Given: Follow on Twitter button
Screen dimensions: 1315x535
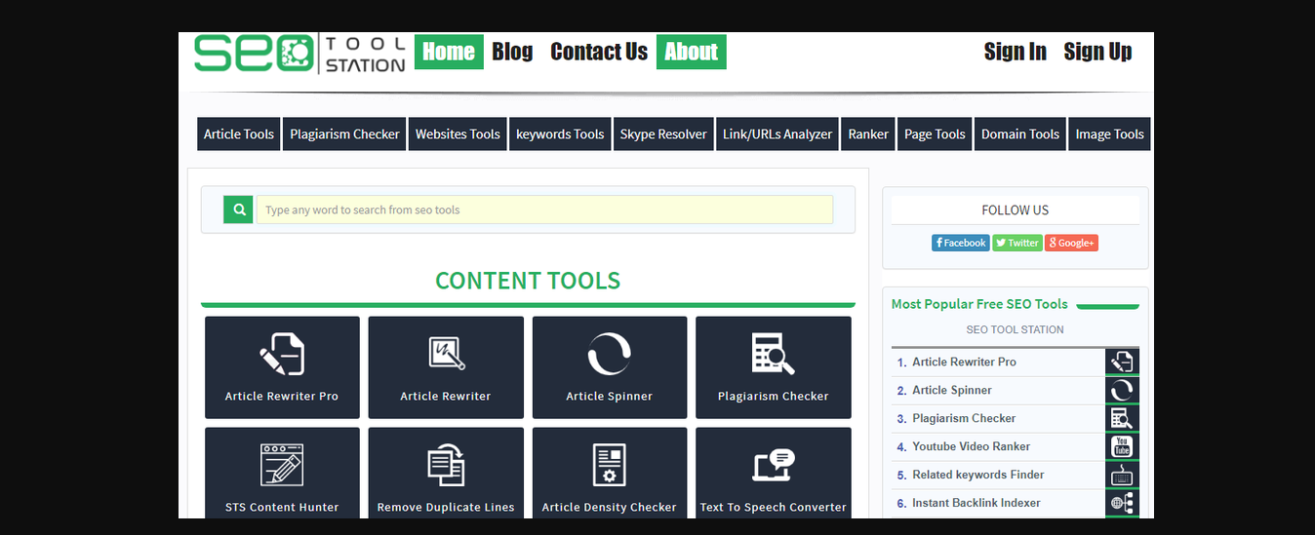Looking at the screenshot, I should [x=1017, y=243].
